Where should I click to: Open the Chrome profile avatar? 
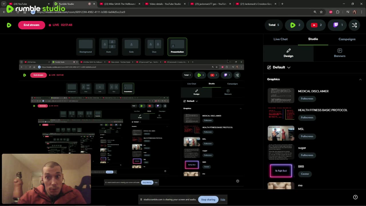click(355, 12)
